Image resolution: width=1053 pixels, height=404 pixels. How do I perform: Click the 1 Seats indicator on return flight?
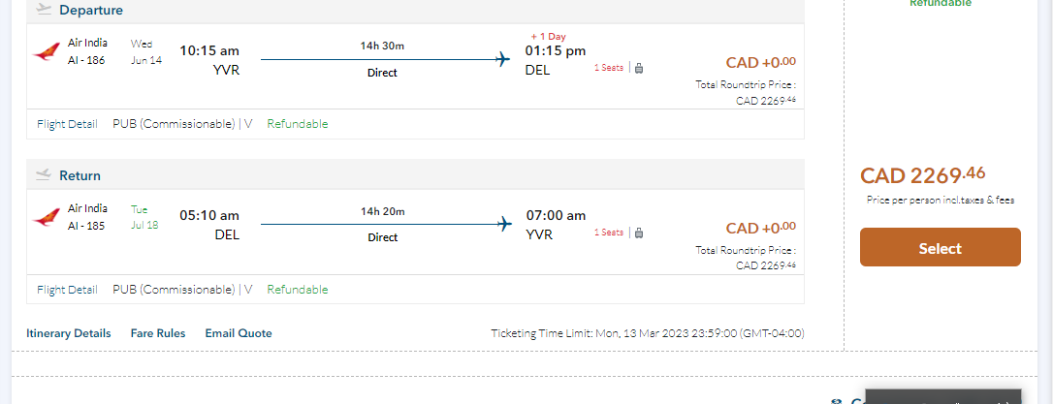[x=609, y=233]
